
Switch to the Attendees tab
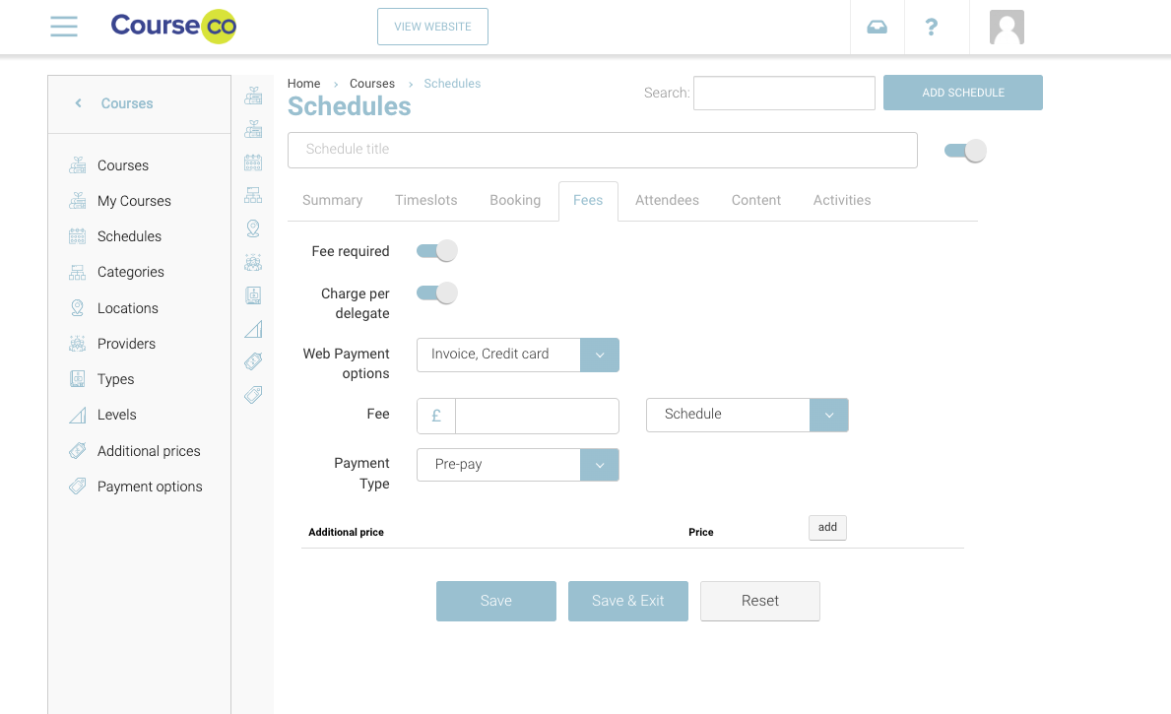tap(667, 200)
